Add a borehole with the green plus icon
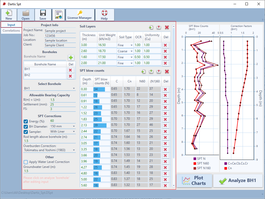The width and height of the screenshot is (265, 199). [x=71, y=58]
